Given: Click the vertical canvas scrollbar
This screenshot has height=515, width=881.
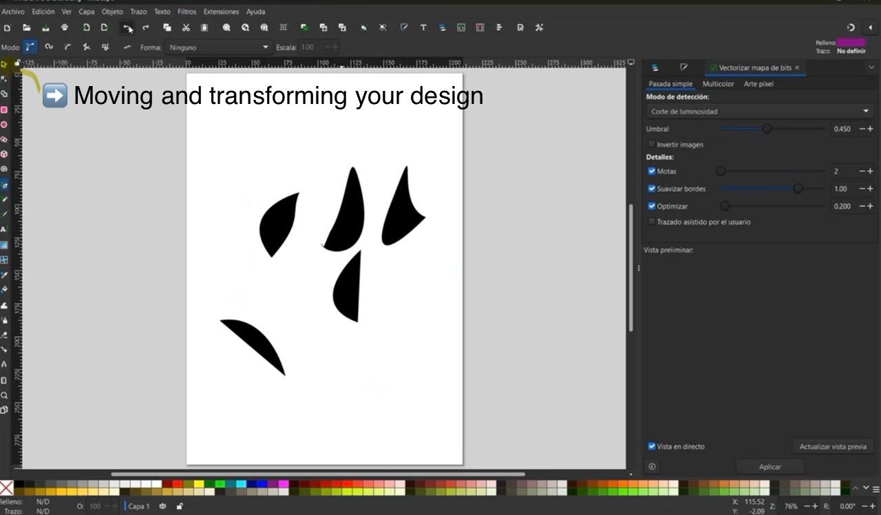Looking at the screenshot, I should (630, 269).
